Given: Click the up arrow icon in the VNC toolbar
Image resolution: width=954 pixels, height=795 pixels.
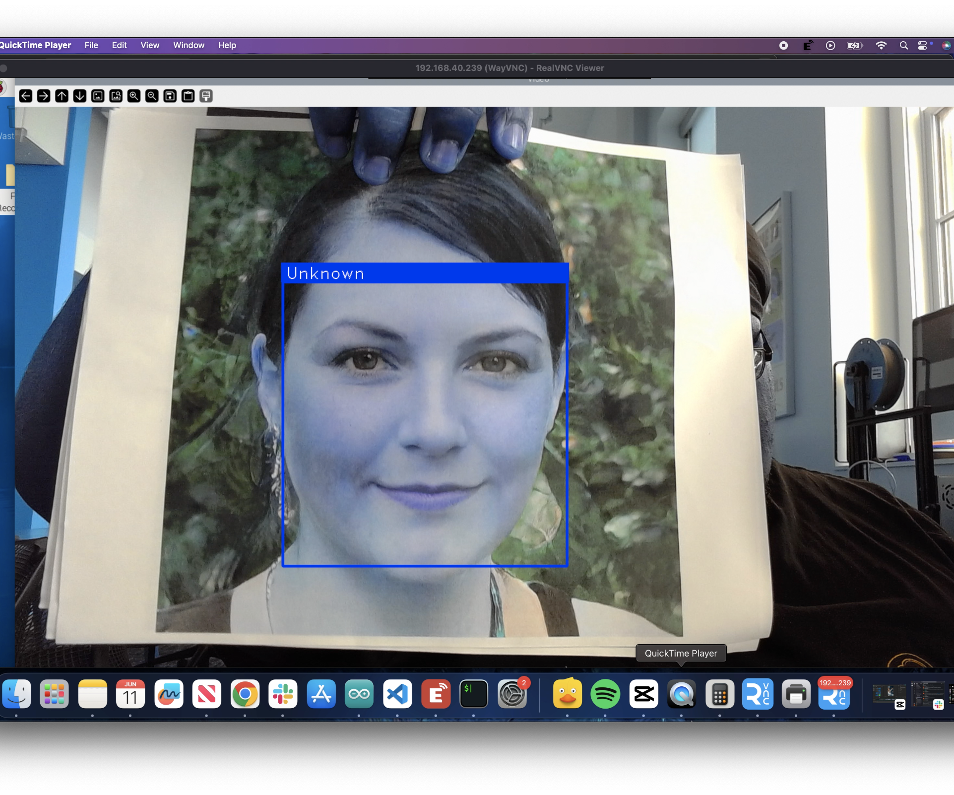Looking at the screenshot, I should (x=62, y=96).
